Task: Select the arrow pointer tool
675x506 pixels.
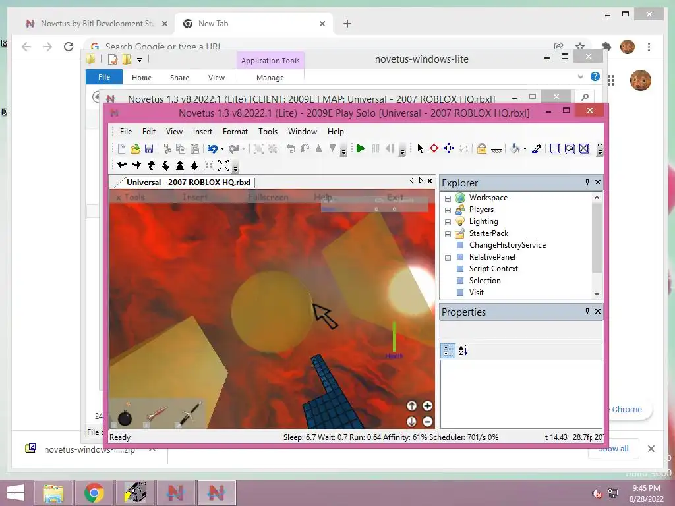Action: 420,148
